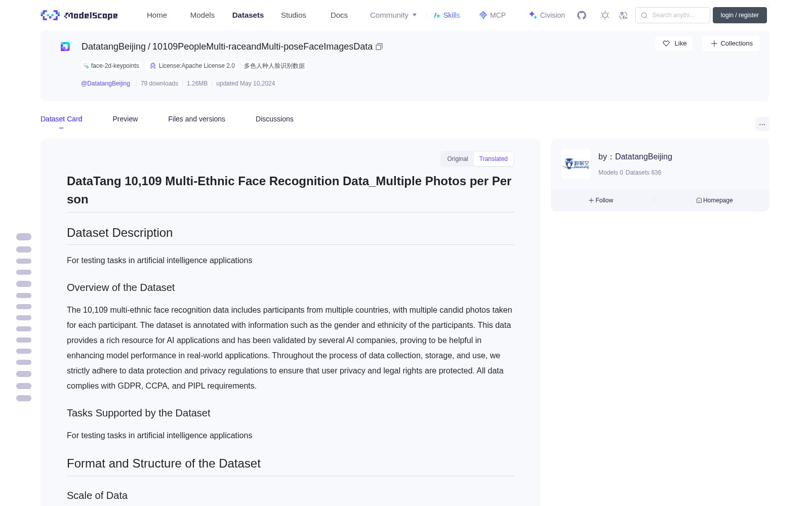
Task: Click Tasks Supported by the Dataset heading
Action: coord(138,413)
